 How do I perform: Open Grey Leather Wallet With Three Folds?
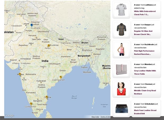click(145, 72)
